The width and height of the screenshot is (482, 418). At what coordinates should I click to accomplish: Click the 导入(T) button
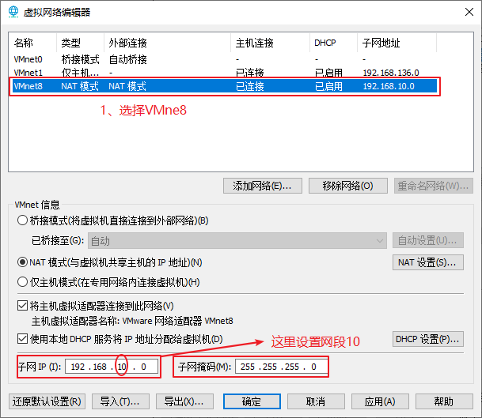tap(120, 401)
